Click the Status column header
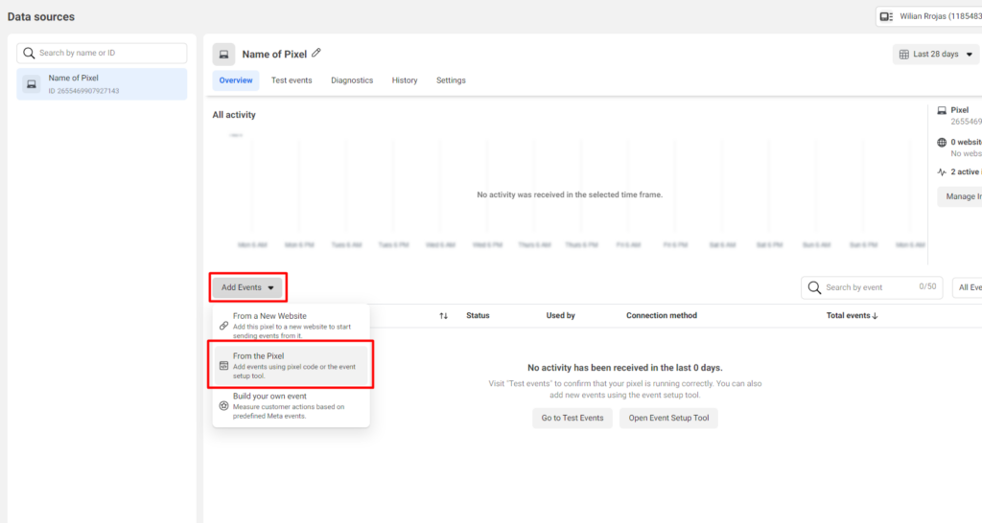This screenshot has width=982, height=523. click(x=478, y=316)
